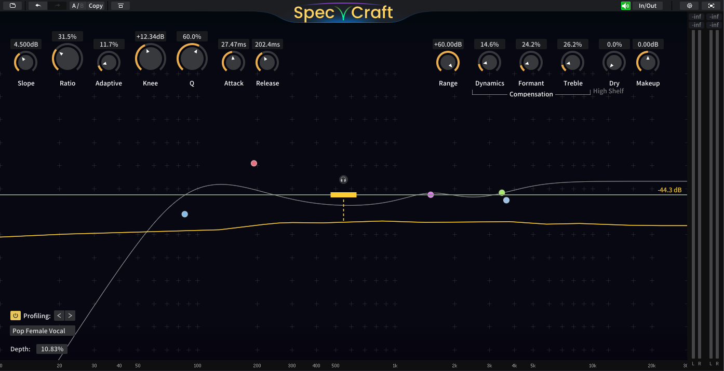Select next profile with right chevron
Image resolution: width=724 pixels, height=371 pixels.
70,316
